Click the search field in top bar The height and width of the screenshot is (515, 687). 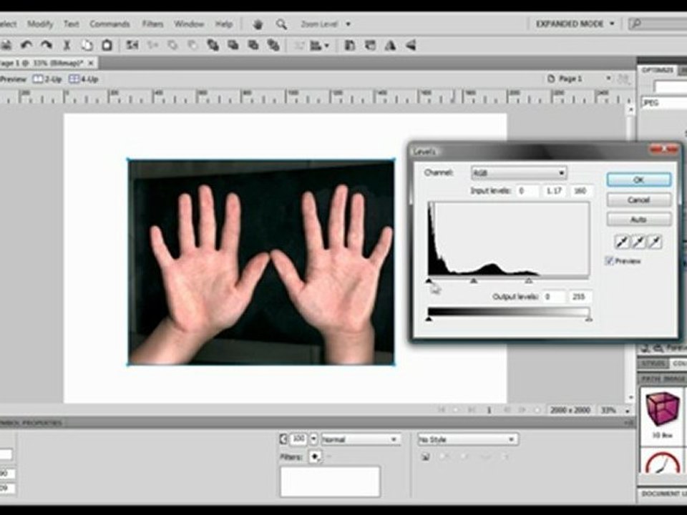click(x=658, y=24)
